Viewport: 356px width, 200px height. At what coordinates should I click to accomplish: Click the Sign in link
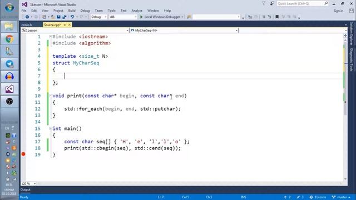point(338,11)
